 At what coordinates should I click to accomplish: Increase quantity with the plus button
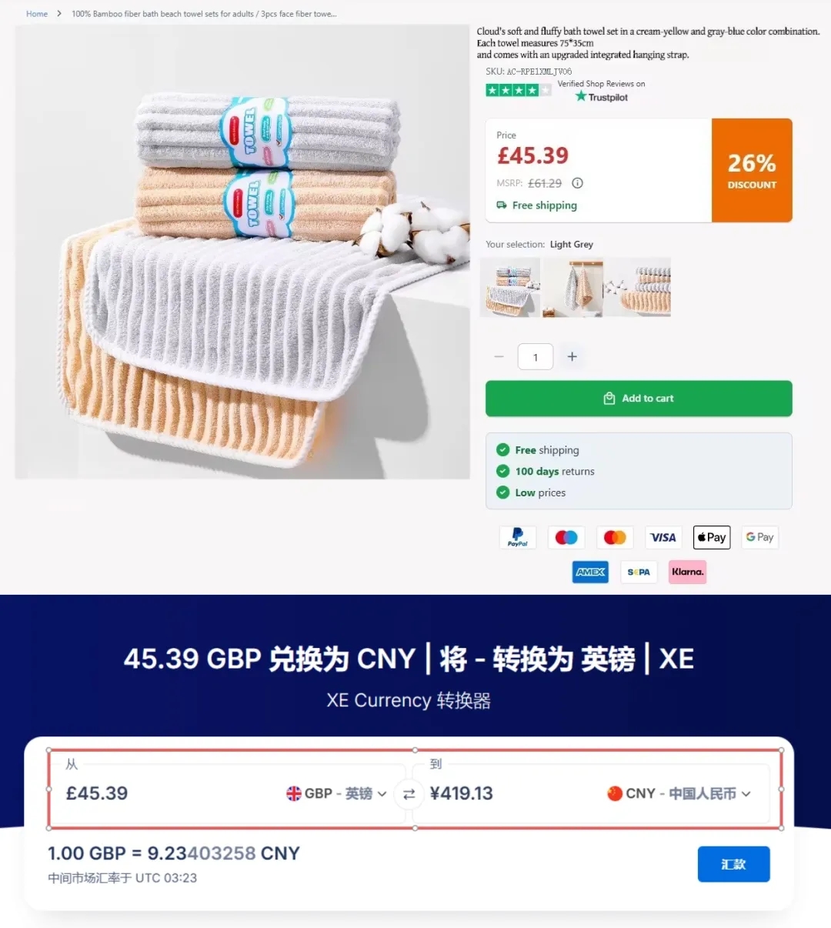point(572,356)
